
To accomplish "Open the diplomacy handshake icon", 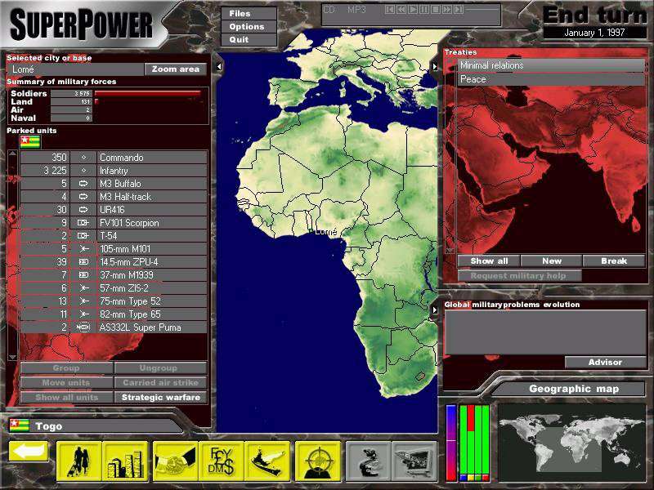I will (x=176, y=461).
